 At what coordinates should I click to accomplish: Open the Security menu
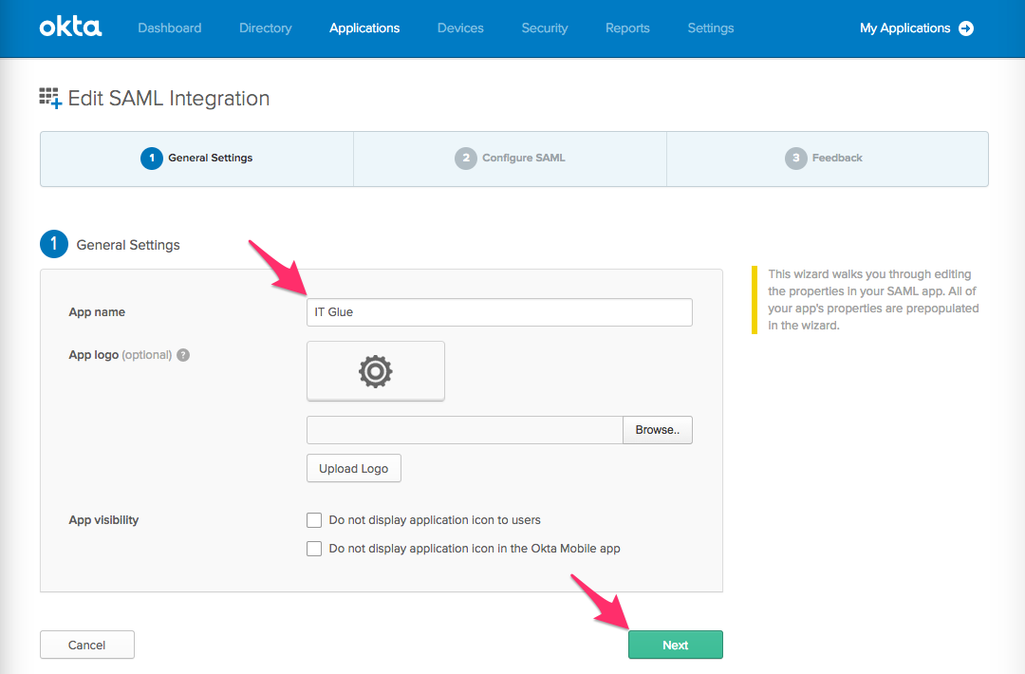544,28
